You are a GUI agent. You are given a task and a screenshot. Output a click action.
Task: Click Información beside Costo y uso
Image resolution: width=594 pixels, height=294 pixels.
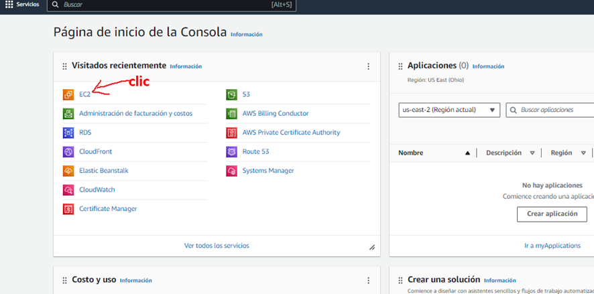136,281
